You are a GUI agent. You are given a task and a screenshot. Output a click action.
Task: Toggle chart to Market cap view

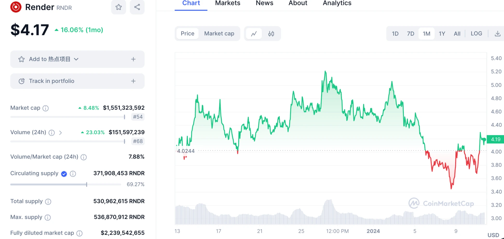(219, 34)
